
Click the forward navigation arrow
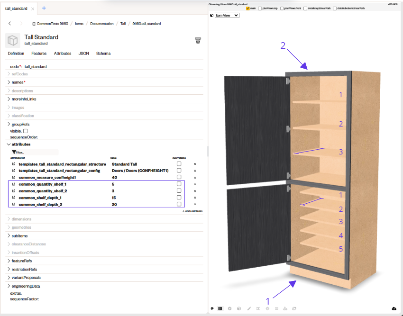(21, 23)
